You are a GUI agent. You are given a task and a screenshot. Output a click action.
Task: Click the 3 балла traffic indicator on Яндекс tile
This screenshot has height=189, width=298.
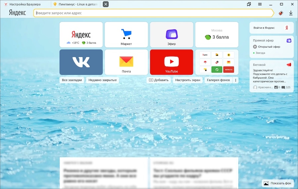coord(89,43)
